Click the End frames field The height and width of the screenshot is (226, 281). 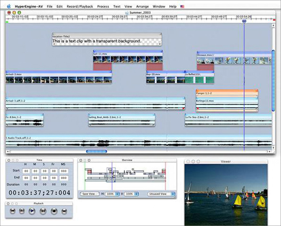(x=54, y=178)
